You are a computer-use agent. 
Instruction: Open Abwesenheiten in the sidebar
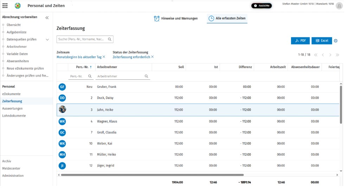(x=18, y=61)
